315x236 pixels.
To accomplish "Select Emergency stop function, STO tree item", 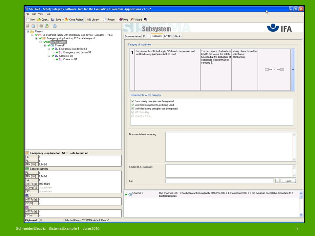I will tap(71, 38).
